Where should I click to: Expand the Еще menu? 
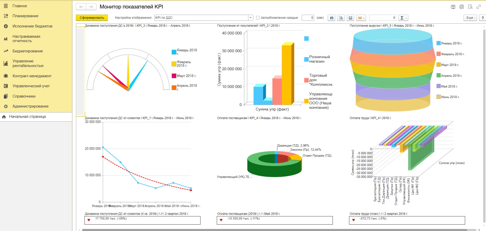pyautogui.click(x=471, y=18)
